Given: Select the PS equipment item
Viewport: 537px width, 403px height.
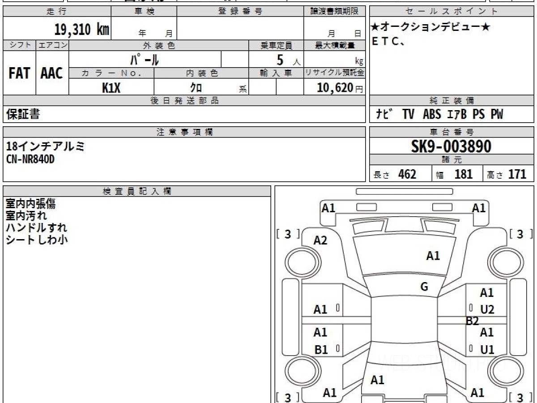Looking at the screenshot, I should pos(479,114).
